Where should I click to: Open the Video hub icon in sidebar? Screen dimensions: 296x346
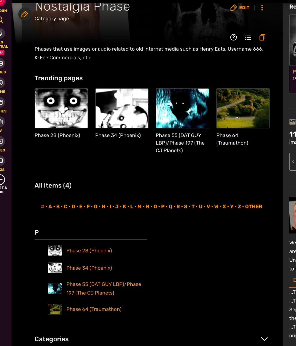pos(2,141)
